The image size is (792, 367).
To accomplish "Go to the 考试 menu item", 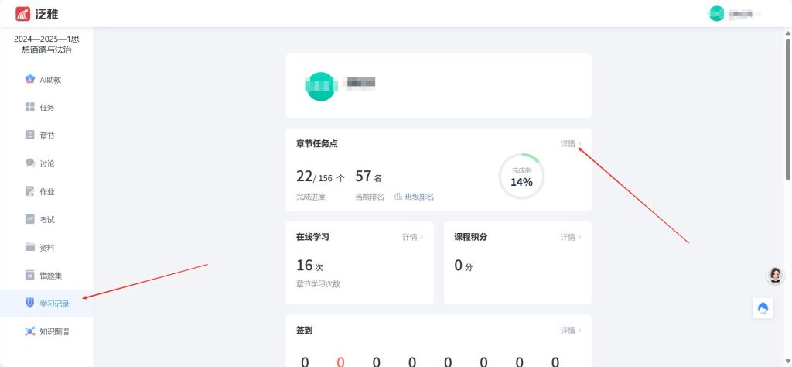I will coord(46,219).
